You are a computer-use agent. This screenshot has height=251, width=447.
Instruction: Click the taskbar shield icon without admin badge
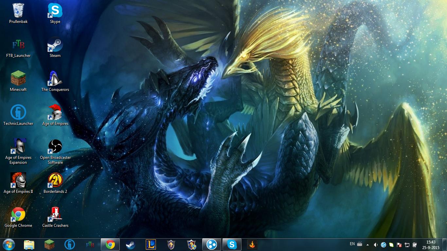pos(171,244)
